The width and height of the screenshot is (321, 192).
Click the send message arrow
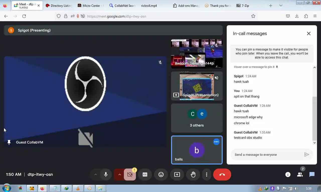307,154
